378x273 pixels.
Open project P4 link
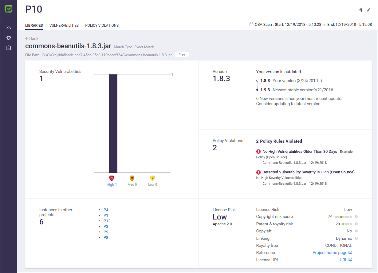tap(106, 210)
